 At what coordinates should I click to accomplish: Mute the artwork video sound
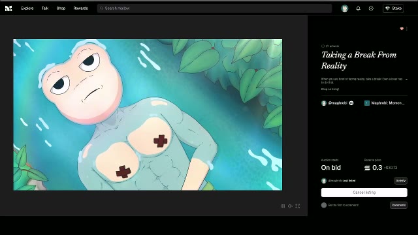coord(290,206)
